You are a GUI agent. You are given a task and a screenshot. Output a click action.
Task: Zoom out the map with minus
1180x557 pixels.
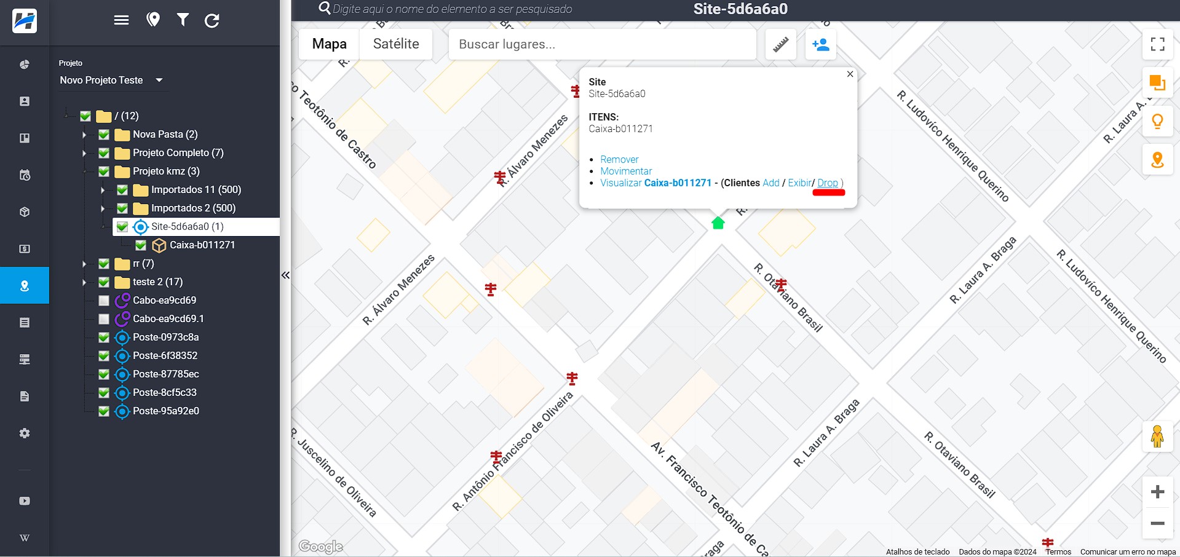coord(1158,523)
